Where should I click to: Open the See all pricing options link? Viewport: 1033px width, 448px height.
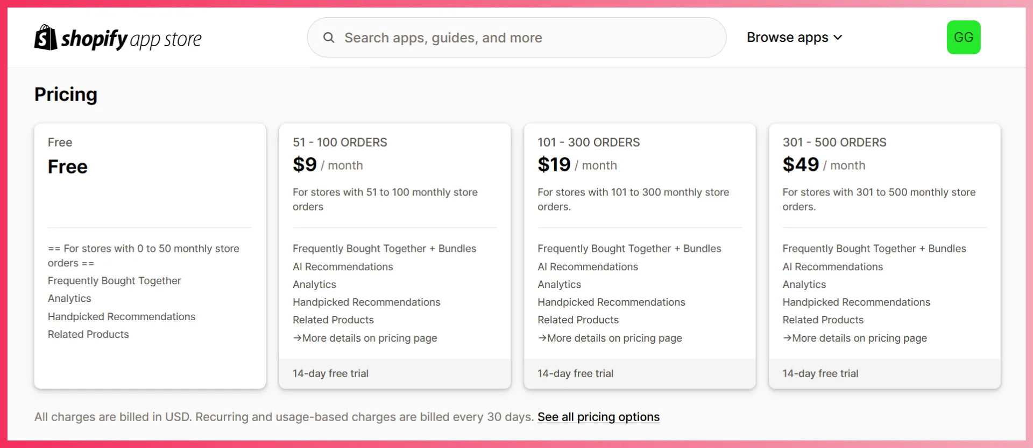(598, 417)
